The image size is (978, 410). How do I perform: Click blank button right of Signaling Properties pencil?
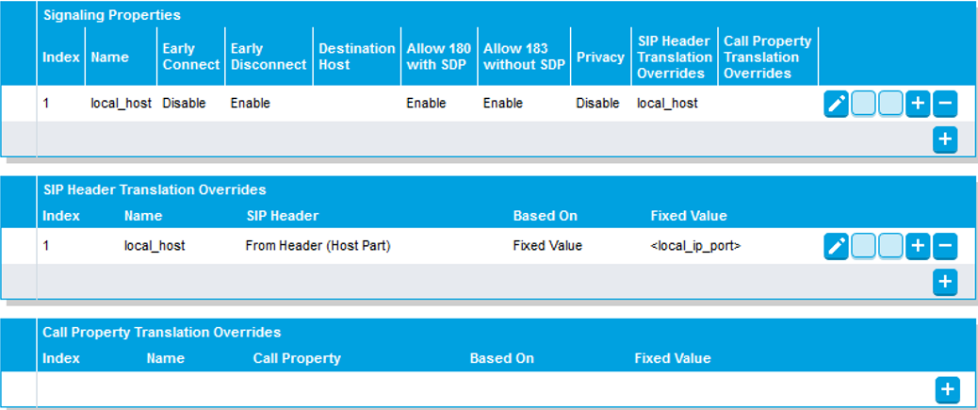(864, 104)
